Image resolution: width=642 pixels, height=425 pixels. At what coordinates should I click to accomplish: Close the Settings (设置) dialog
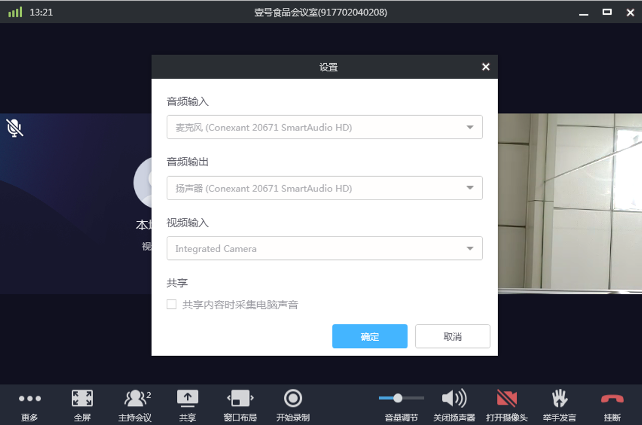pos(485,67)
